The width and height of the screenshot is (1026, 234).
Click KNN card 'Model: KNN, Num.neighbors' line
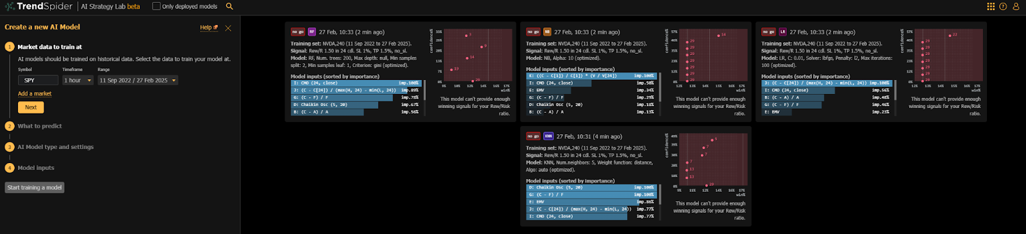tap(589, 162)
